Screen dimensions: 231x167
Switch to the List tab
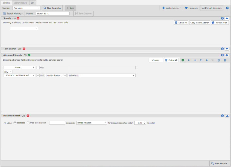click(32, 2)
